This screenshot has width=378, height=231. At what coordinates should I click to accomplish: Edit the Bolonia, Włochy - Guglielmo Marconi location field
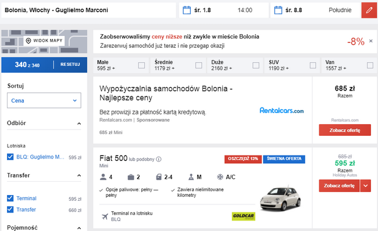pos(88,10)
